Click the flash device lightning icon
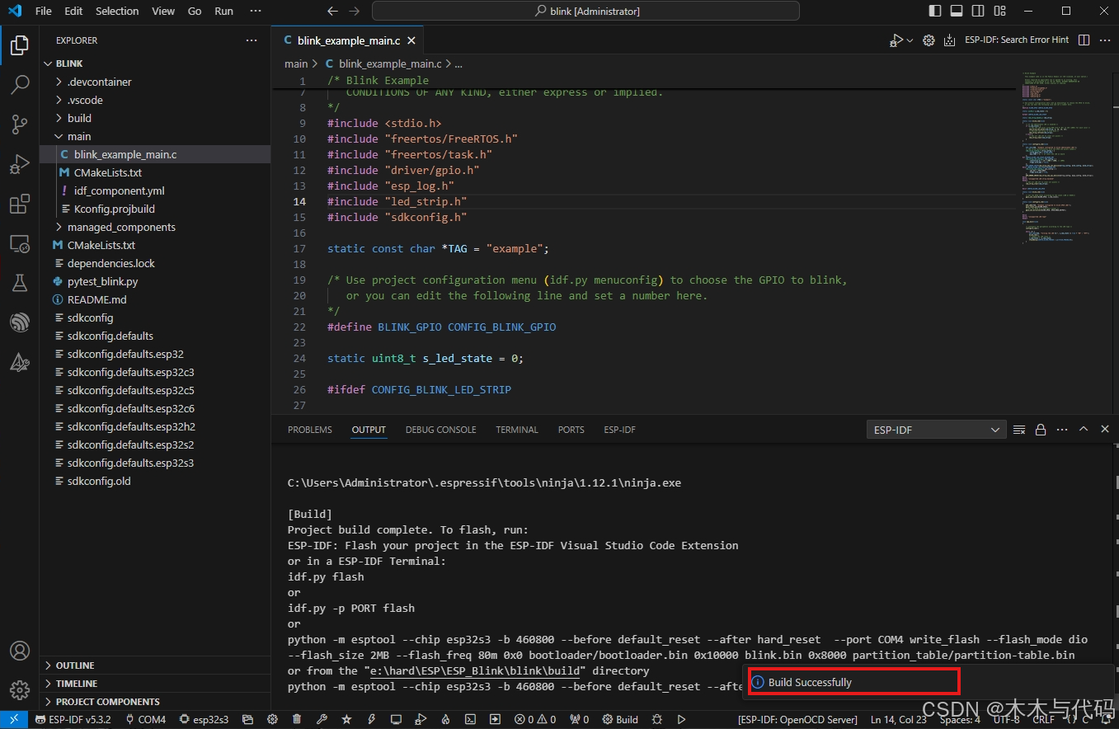 (x=370, y=719)
